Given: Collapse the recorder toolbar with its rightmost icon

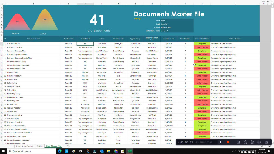Looking at the screenshot, I should point(266,142).
